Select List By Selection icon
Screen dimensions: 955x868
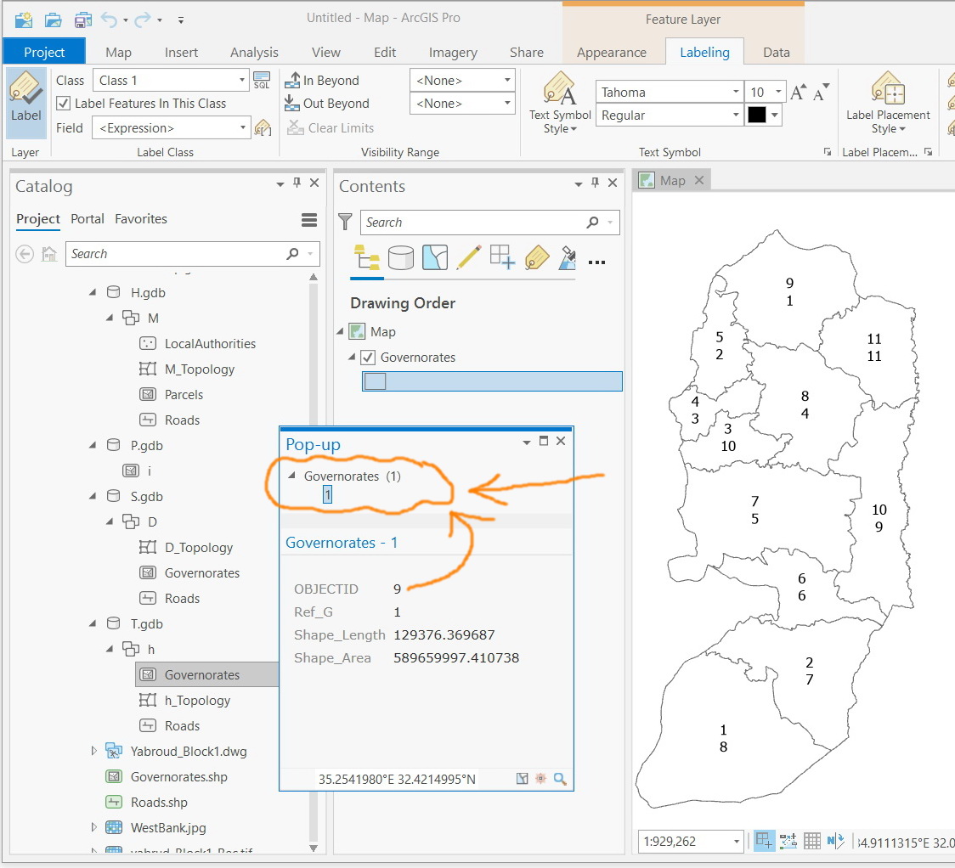pyautogui.click(x=435, y=257)
